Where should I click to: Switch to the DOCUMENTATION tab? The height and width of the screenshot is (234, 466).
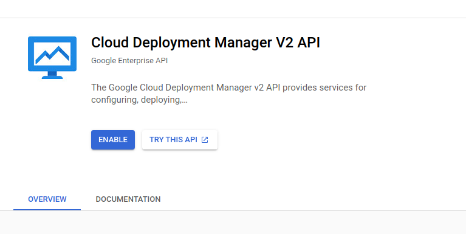click(128, 199)
